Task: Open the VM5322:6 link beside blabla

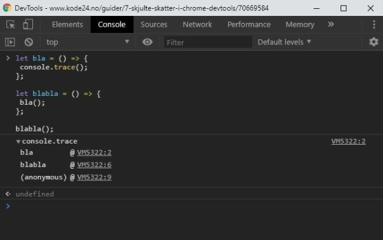Action: pyautogui.click(x=94, y=164)
